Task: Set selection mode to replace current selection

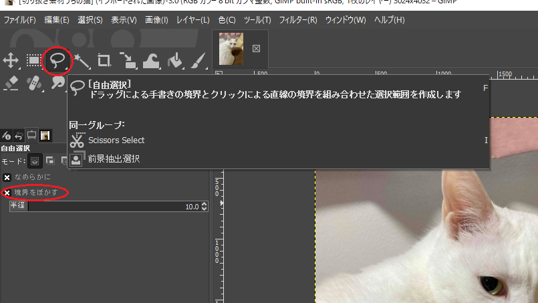Action: coord(35,161)
